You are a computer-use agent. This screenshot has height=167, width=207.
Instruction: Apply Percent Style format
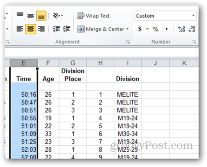click(155, 29)
